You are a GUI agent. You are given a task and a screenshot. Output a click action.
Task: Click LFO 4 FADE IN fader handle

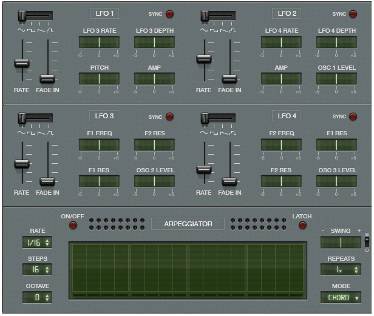pos(229,181)
